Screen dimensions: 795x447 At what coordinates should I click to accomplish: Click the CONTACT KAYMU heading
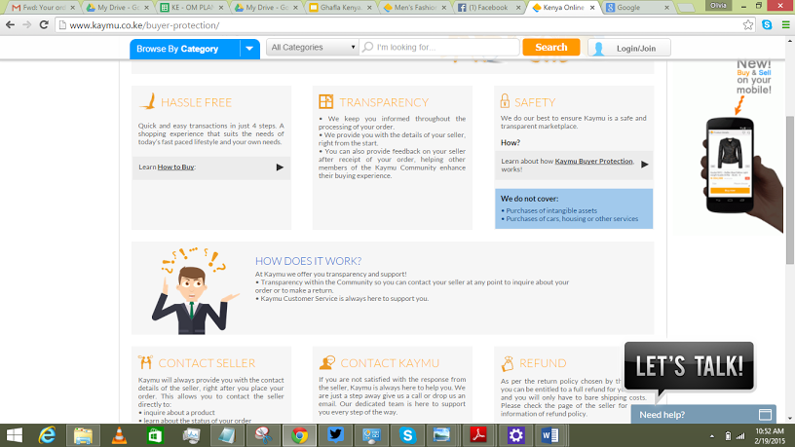tap(390, 363)
